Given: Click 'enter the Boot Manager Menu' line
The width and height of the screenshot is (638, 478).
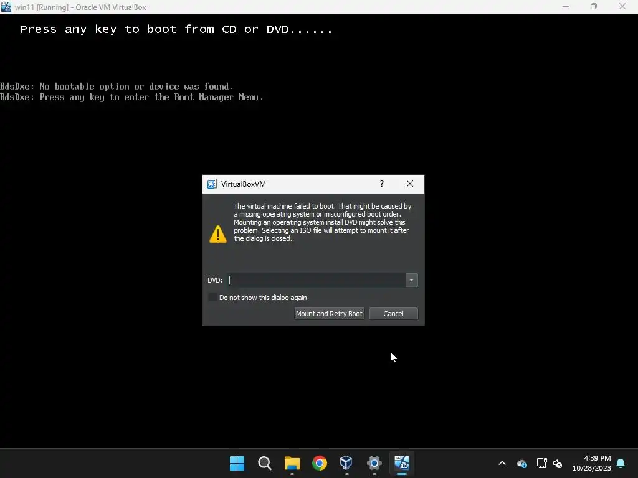Looking at the screenshot, I should [132, 97].
